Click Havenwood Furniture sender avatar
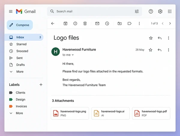Image resolution: width=180 pixels, height=136 pixels. (x=55, y=51)
